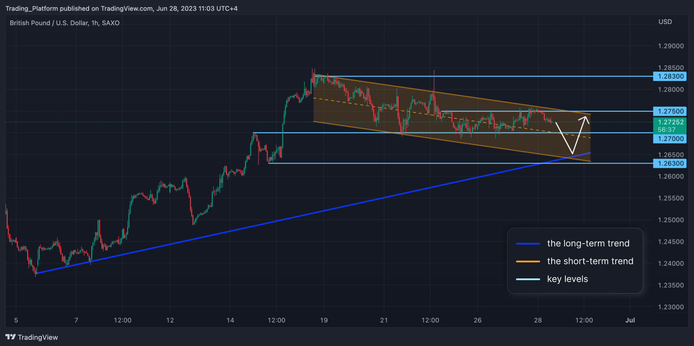The image size is (694, 346).
Task: Click the countdown timer 56:37
Action: tap(666, 129)
